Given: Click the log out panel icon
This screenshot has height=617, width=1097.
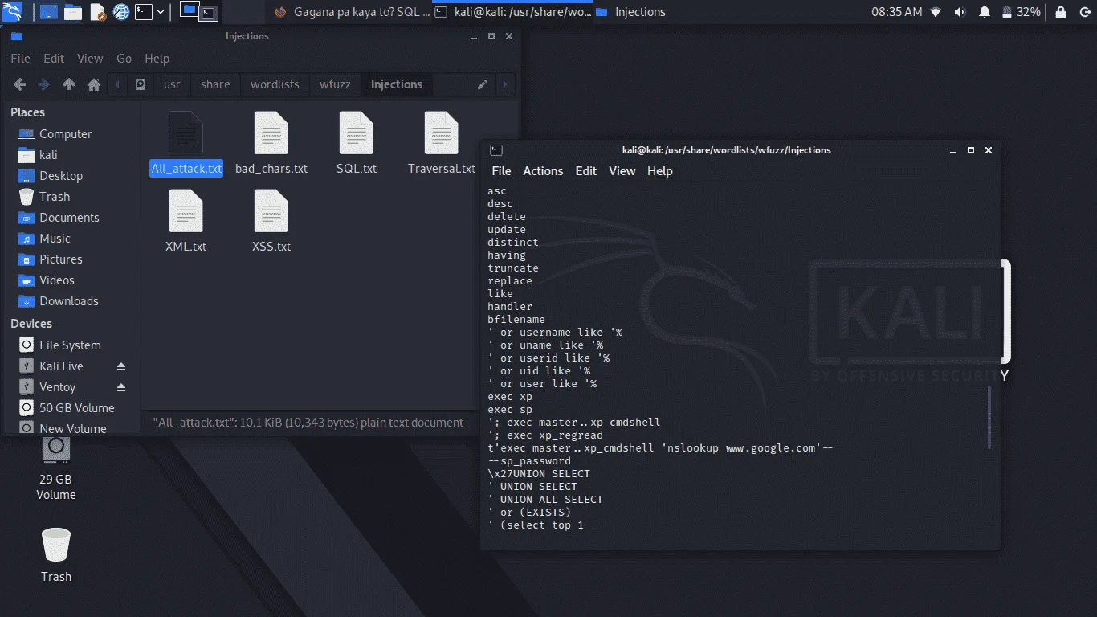Looking at the screenshot, I should [x=1084, y=12].
